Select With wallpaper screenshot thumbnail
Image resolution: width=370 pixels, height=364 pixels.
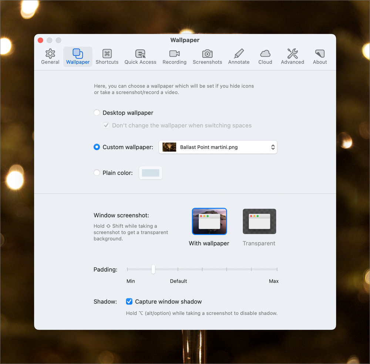point(209,222)
